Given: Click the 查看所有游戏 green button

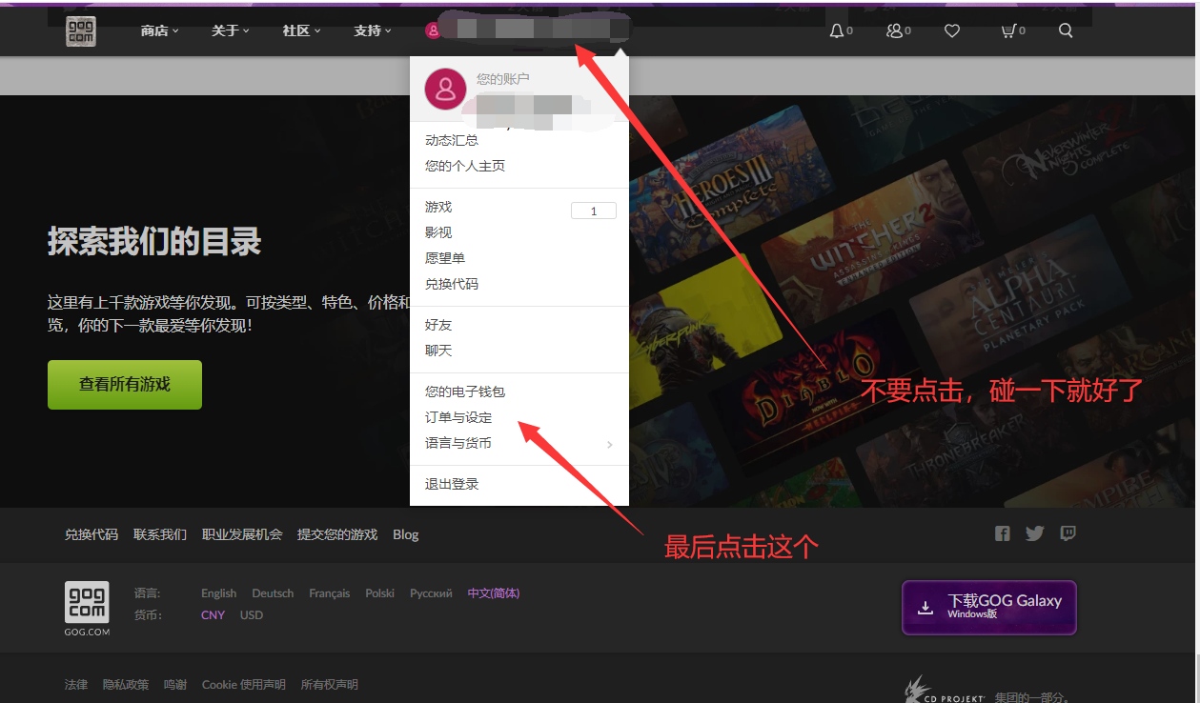Looking at the screenshot, I should (125, 385).
